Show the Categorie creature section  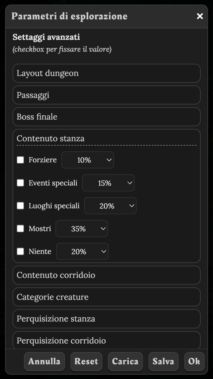pyautogui.click(x=106, y=297)
